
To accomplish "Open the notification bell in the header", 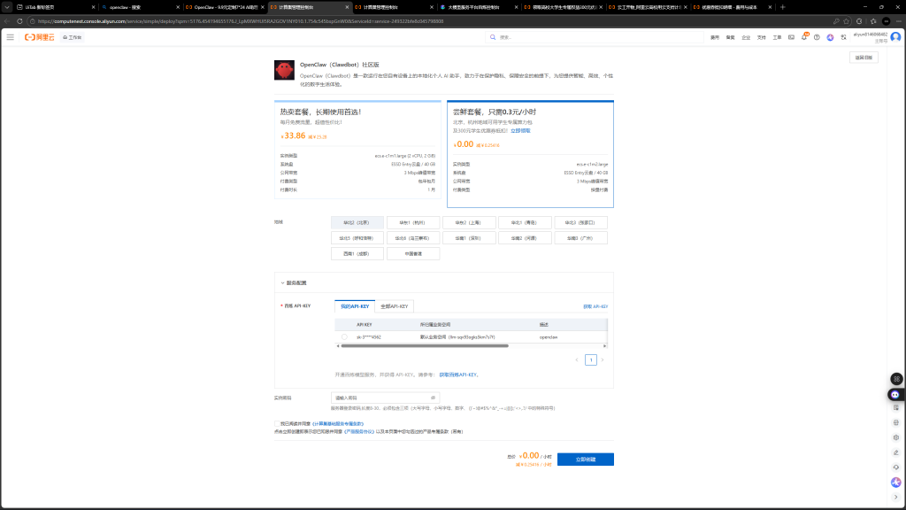I will tap(804, 37).
